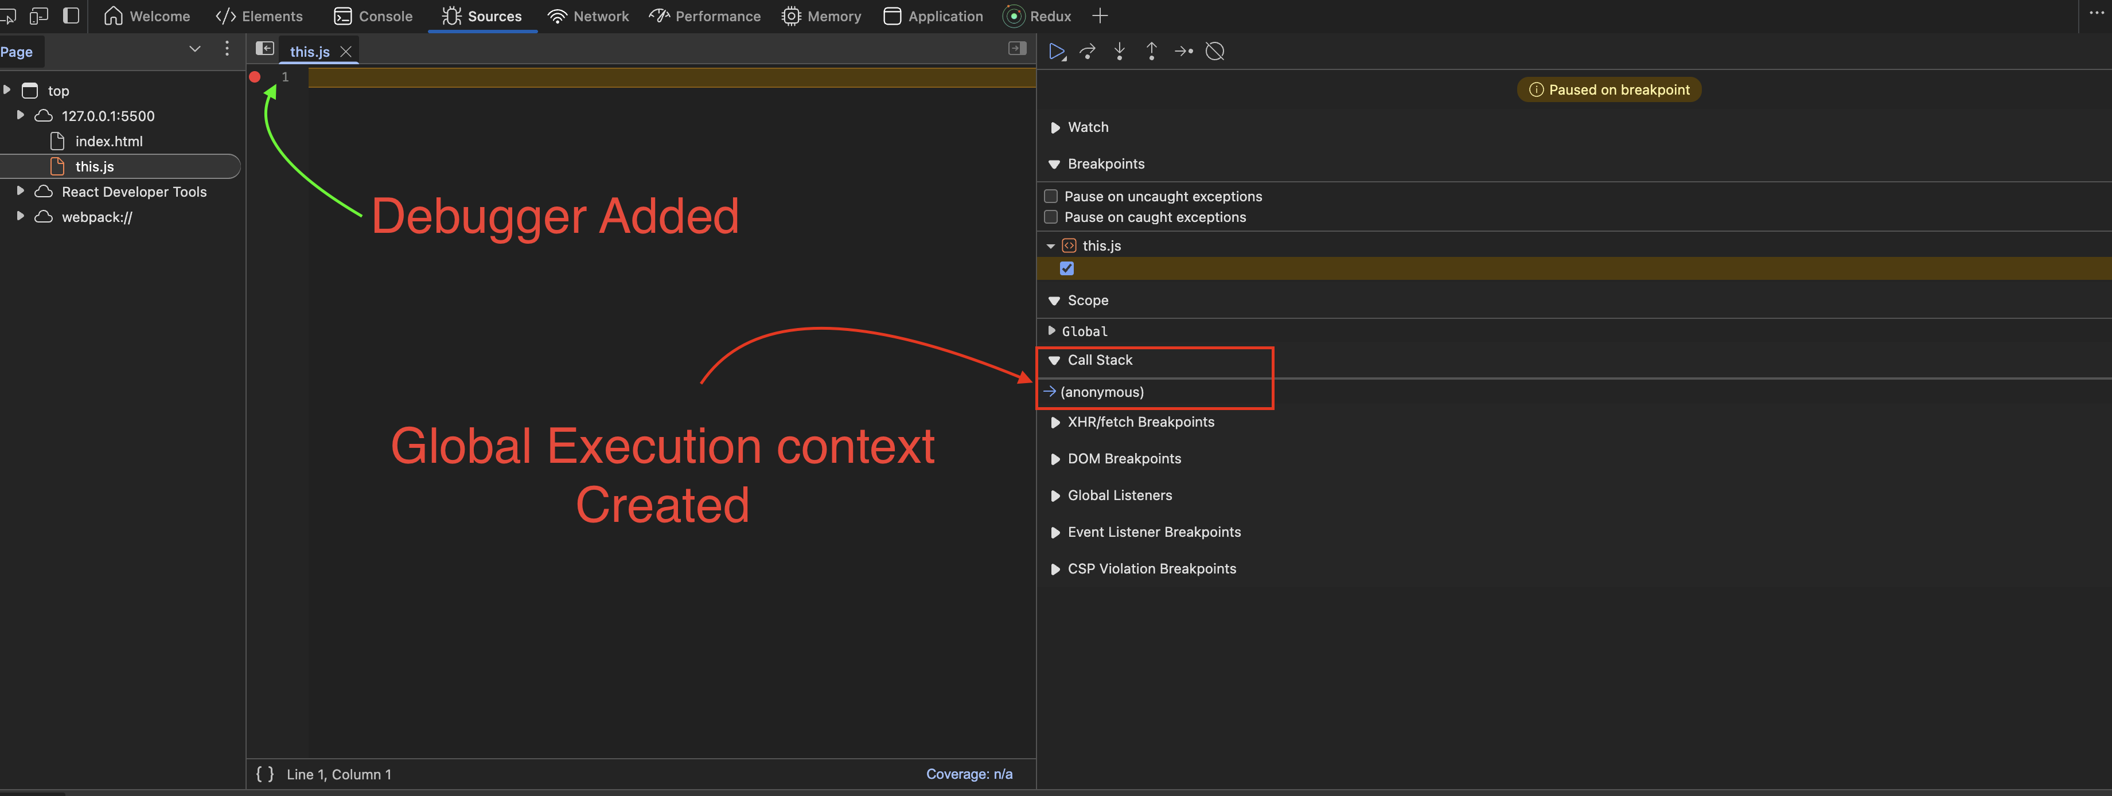Click the this.js script icon under Breakpoints

coord(1069,245)
